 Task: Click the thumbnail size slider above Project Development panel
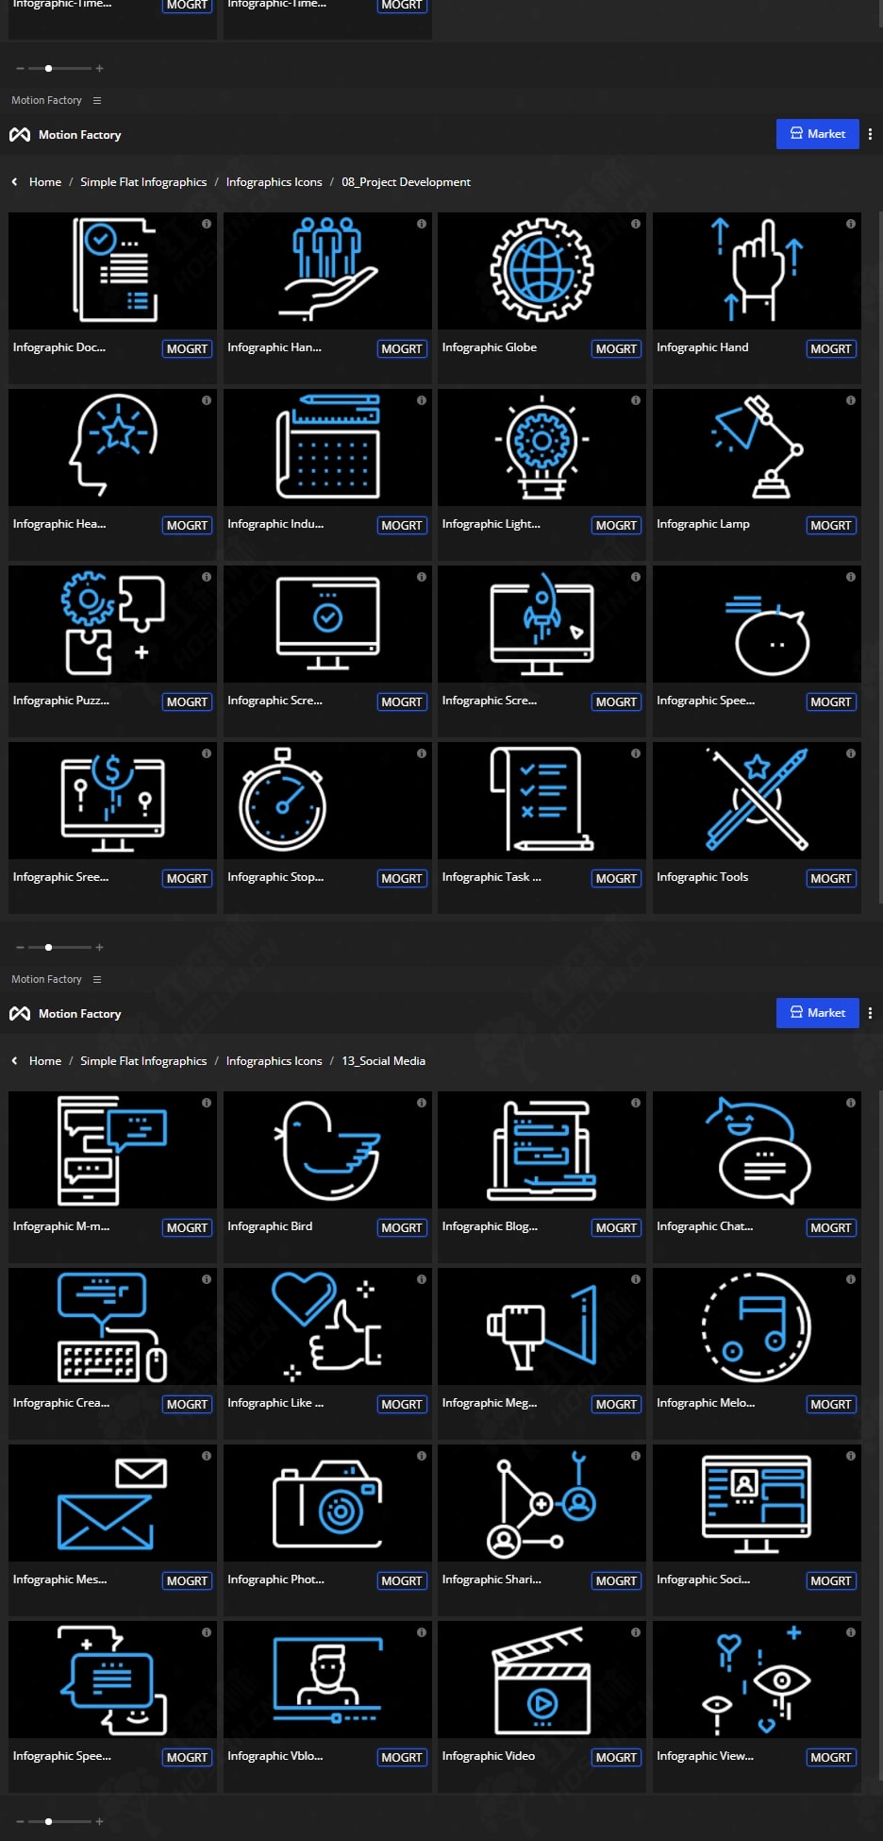click(x=59, y=68)
